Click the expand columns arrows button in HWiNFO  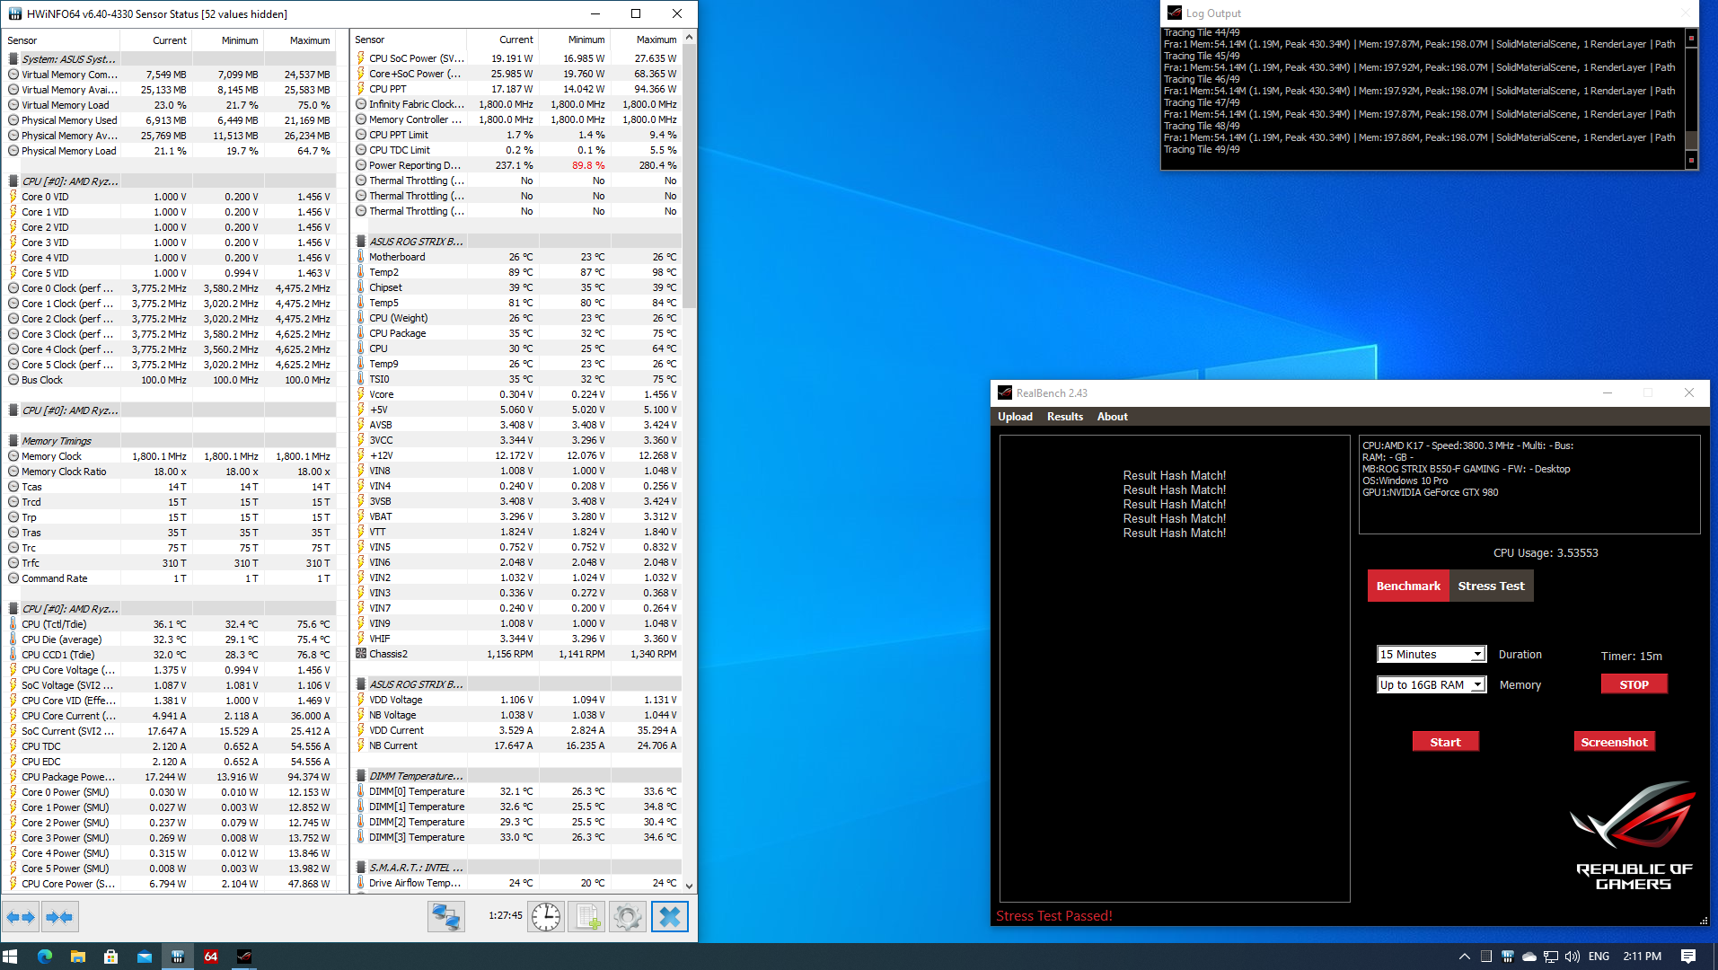[x=21, y=917]
